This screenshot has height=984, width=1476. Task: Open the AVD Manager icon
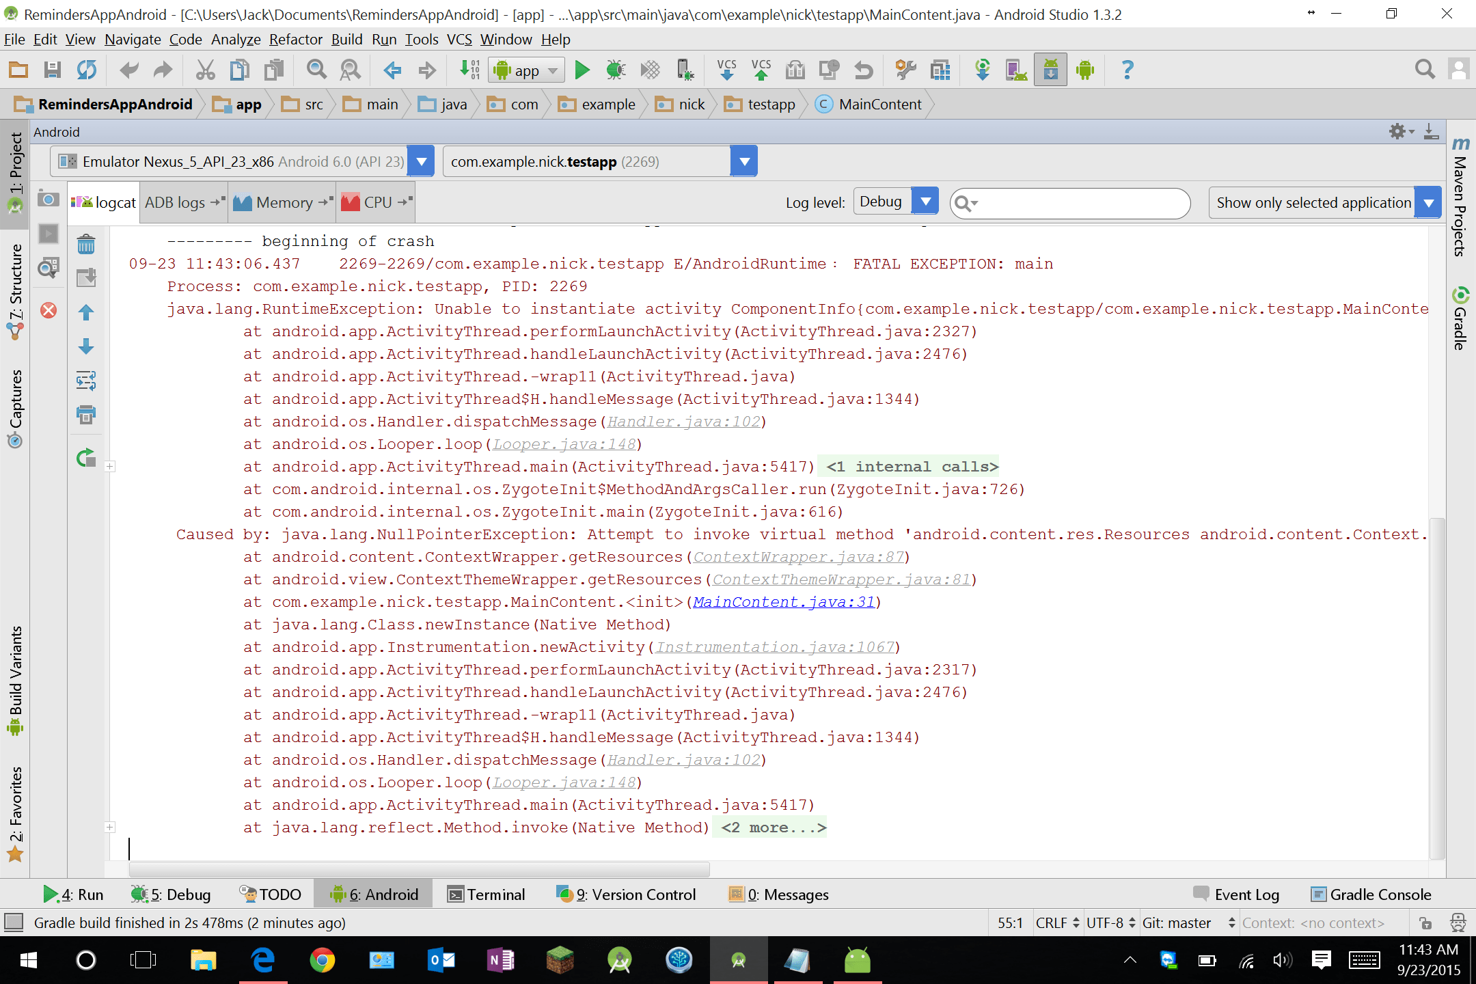(1015, 70)
